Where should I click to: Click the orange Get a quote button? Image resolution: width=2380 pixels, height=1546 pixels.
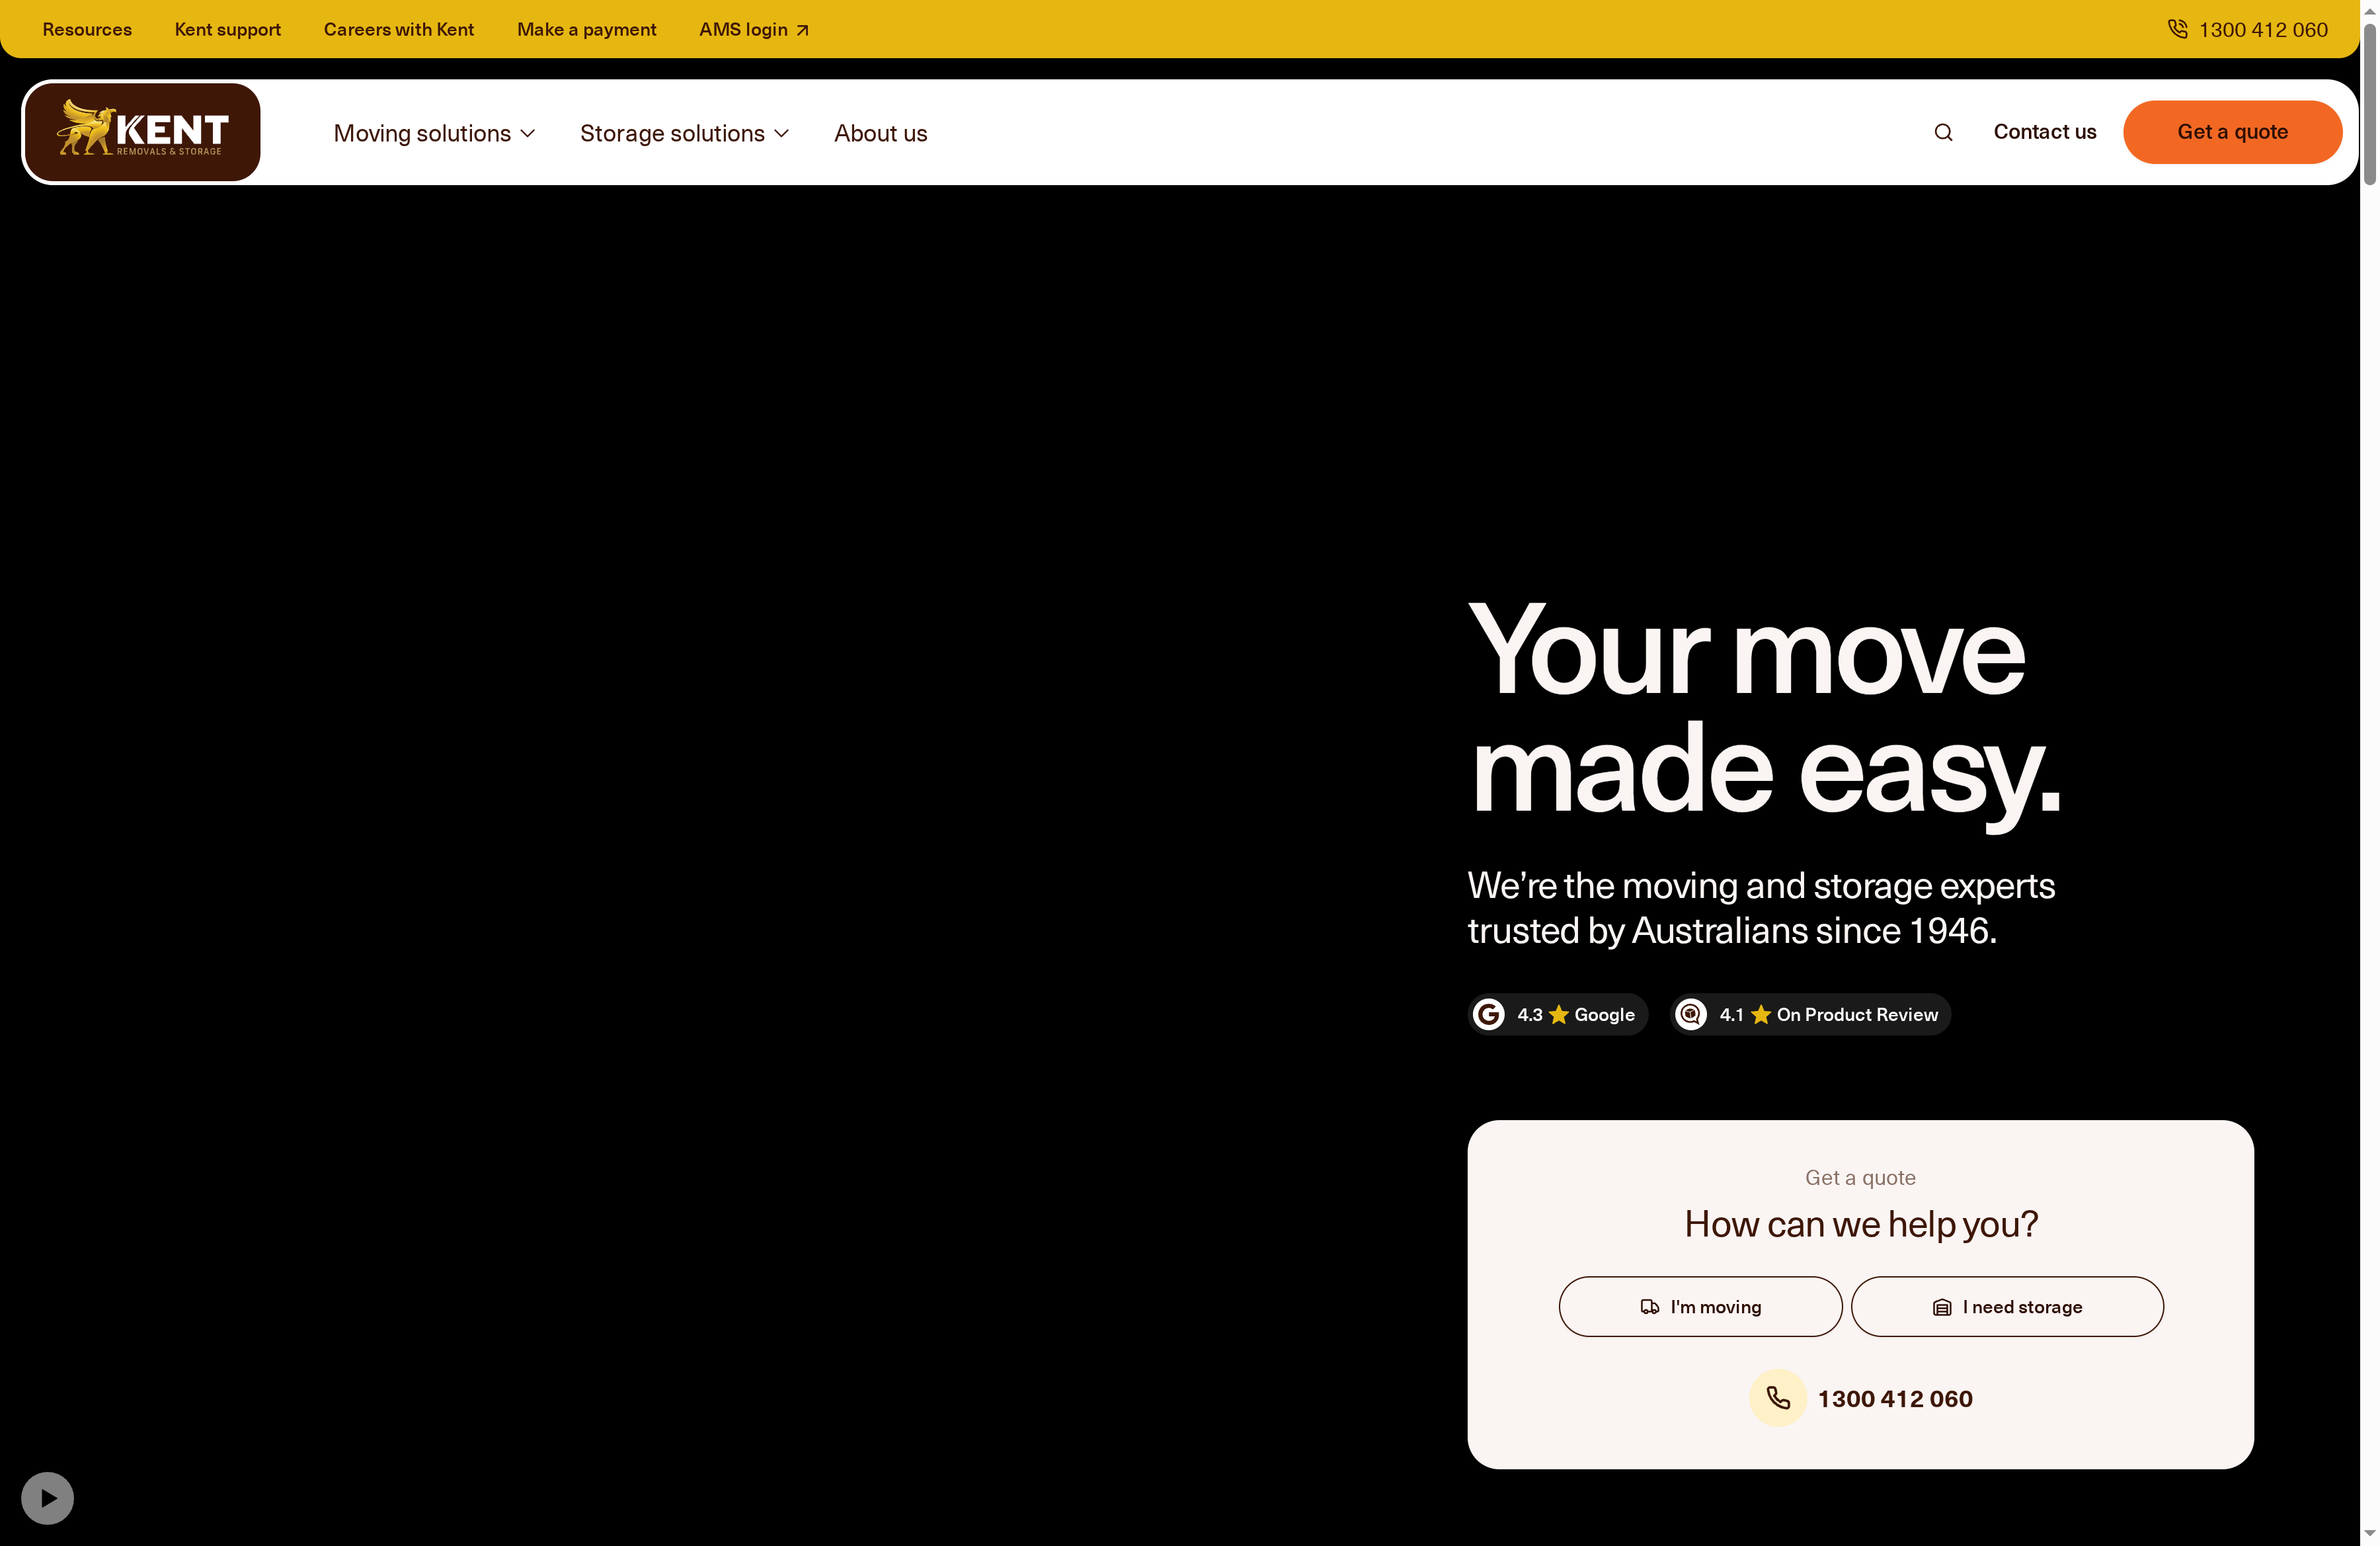pyautogui.click(x=2233, y=132)
